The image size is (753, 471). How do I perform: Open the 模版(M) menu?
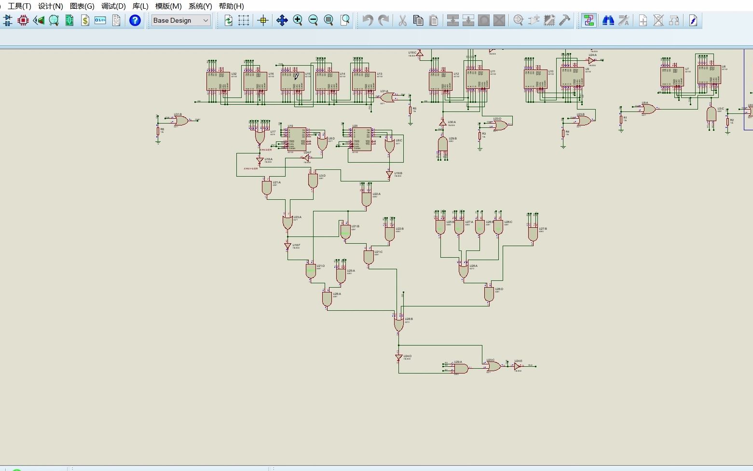point(168,6)
